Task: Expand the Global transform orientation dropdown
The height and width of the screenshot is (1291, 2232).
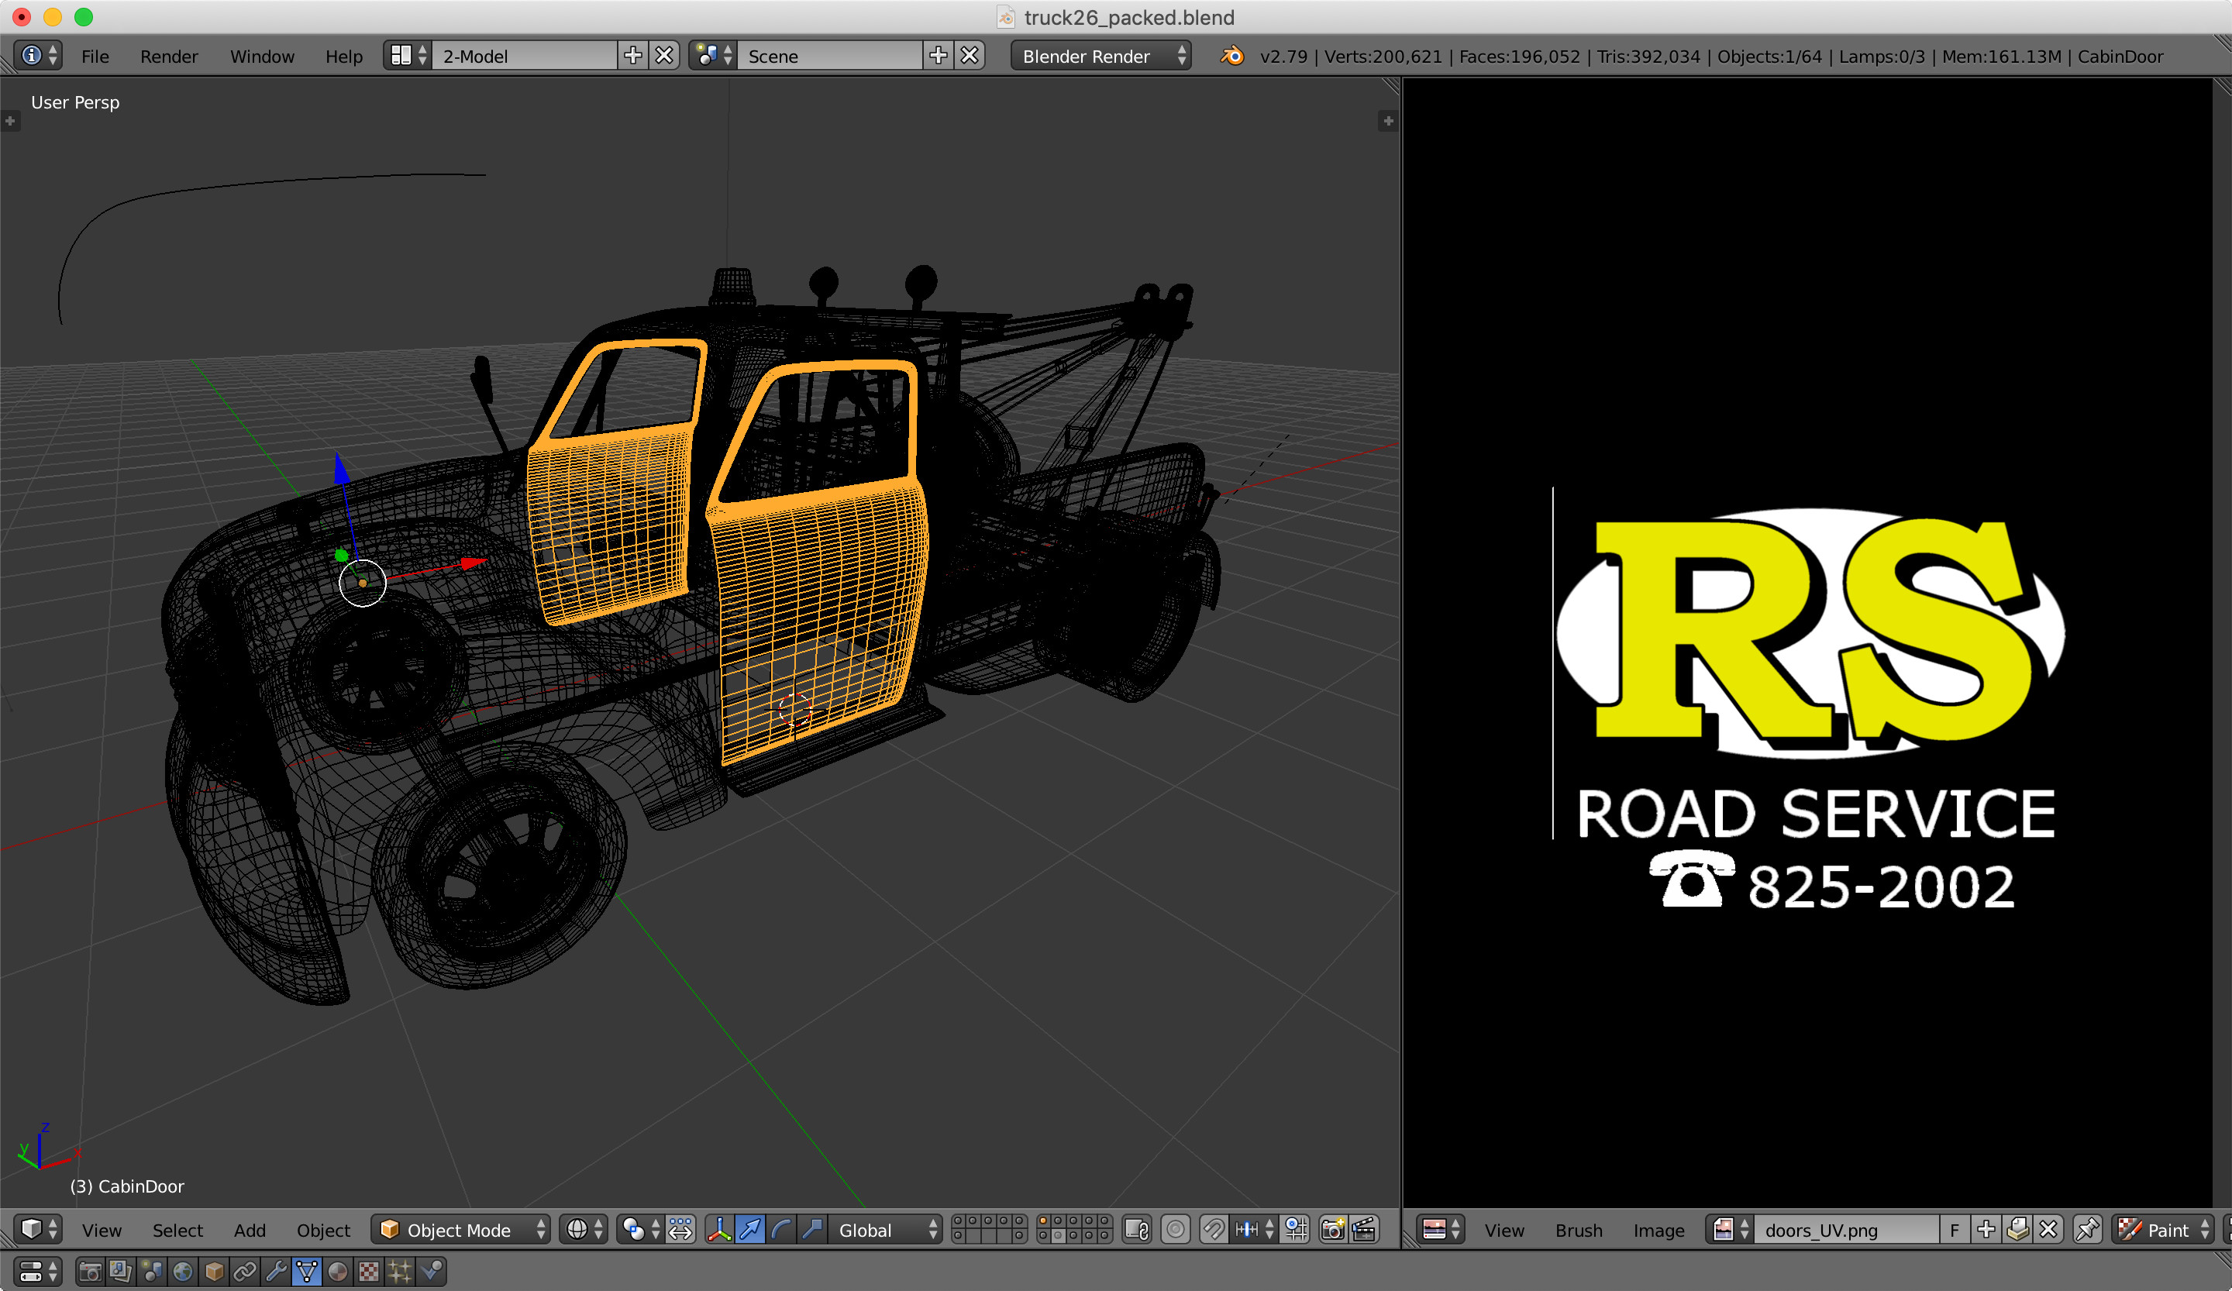Action: click(x=884, y=1230)
